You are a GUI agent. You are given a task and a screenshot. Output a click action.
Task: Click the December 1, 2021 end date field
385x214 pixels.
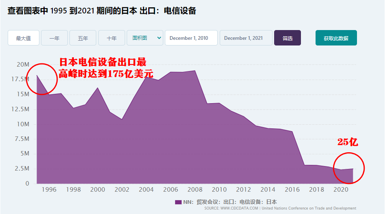246,38
